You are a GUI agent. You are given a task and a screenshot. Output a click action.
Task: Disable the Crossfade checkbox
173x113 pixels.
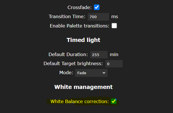pyautogui.click(x=97, y=7)
